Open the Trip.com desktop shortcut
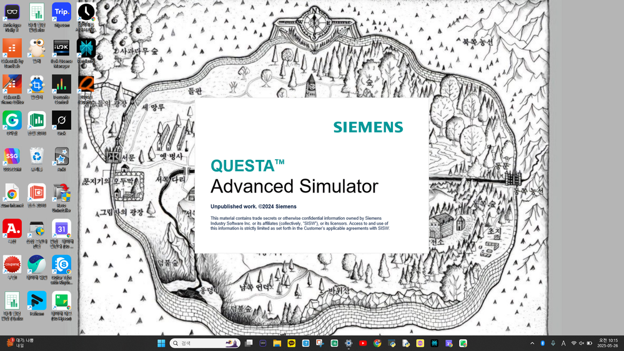Screen dimensions: 624x351 pos(61,15)
